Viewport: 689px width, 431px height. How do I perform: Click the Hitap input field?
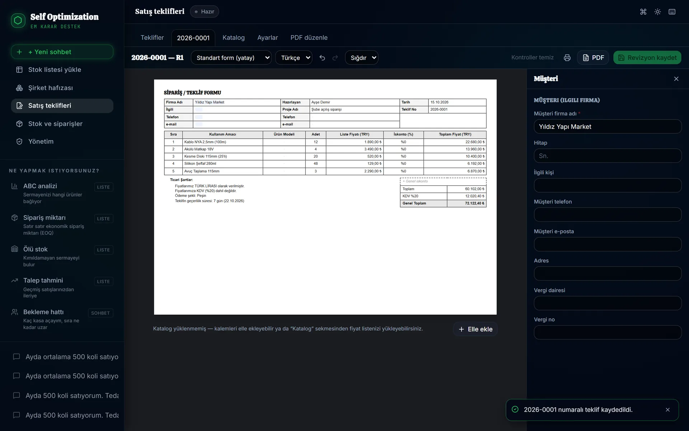click(x=608, y=156)
